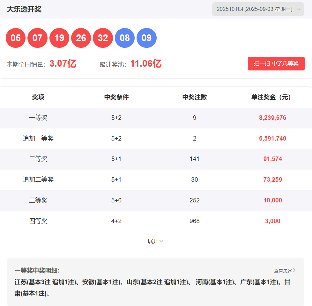Viewport: 312px width, 306px height.
Task: Click the 大乐透开奖 title
Action: (x=24, y=9)
